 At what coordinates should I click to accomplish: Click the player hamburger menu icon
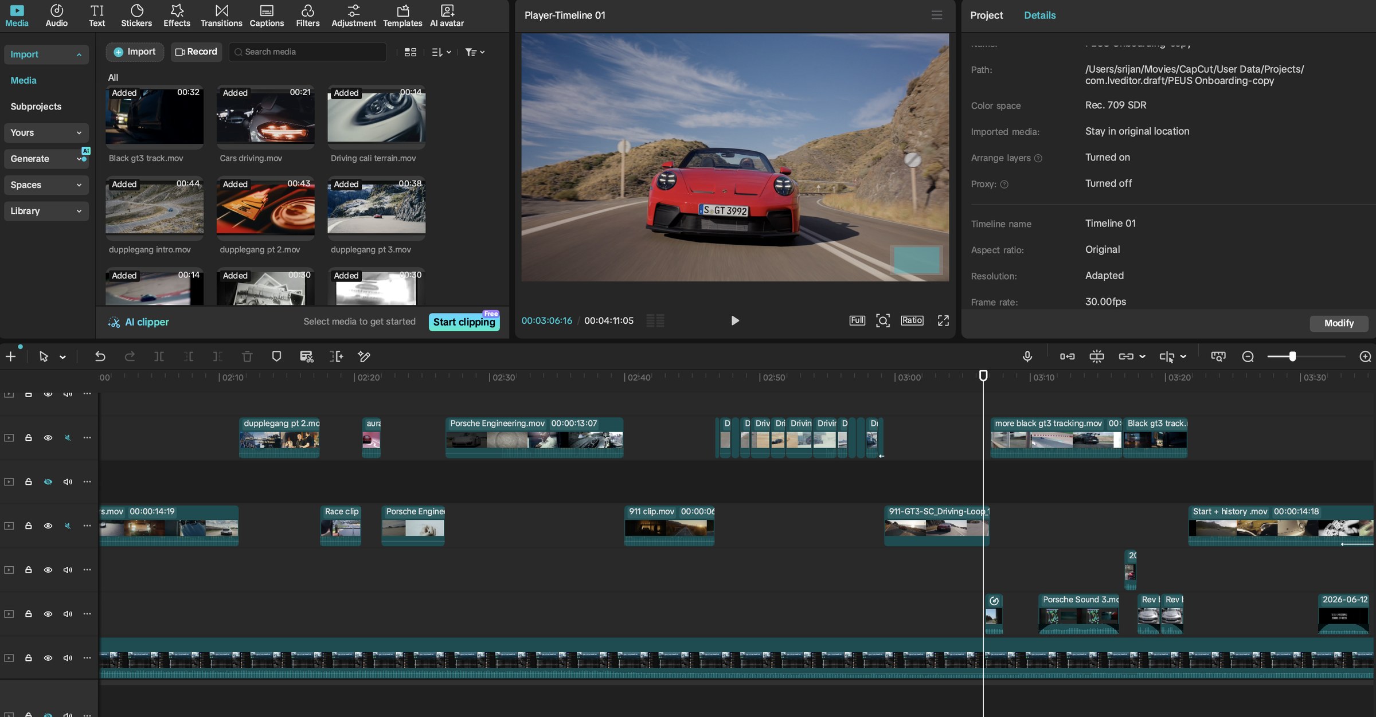coord(936,15)
